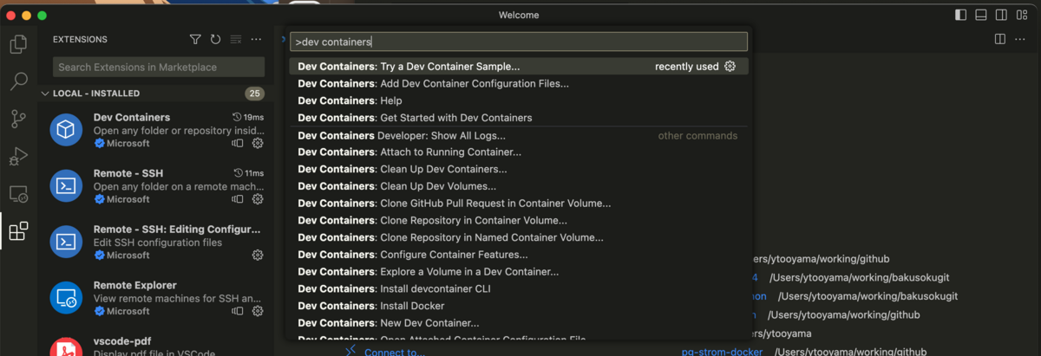Toggle primary side bar visibility

click(x=960, y=15)
